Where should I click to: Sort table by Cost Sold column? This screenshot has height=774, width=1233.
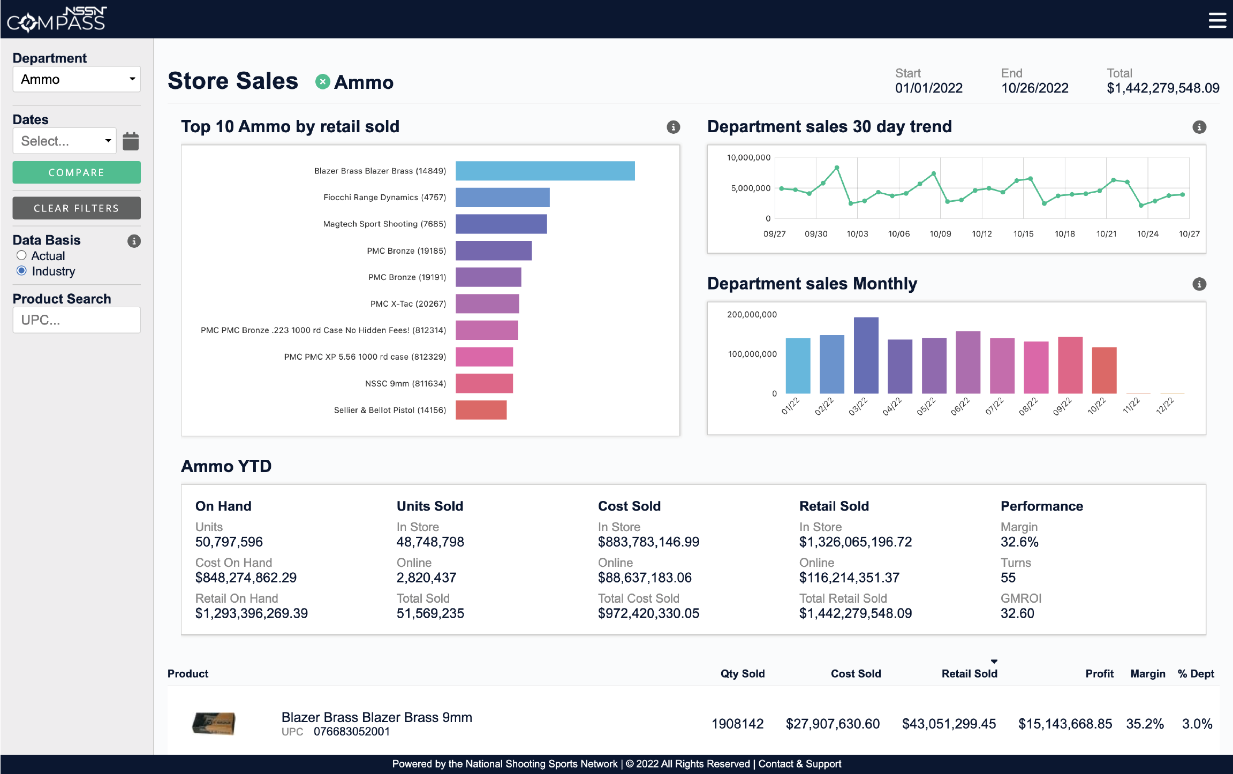[856, 673]
